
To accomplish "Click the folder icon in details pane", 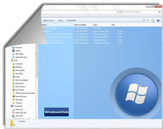I will click(x=12, y=123).
